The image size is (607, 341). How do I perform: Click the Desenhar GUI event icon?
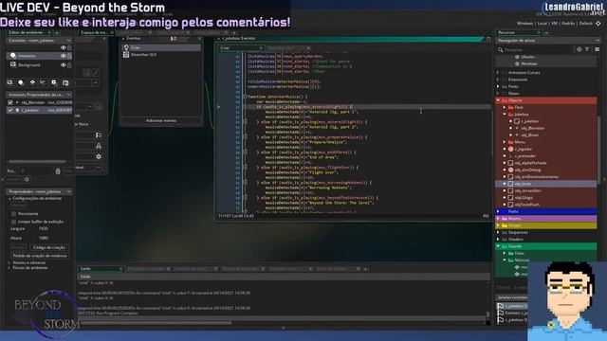click(x=126, y=55)
